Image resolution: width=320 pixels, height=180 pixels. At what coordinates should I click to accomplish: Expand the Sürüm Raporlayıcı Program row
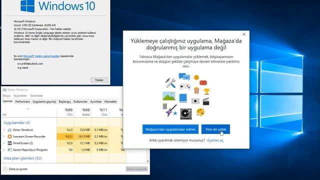[x=4, y=149]
